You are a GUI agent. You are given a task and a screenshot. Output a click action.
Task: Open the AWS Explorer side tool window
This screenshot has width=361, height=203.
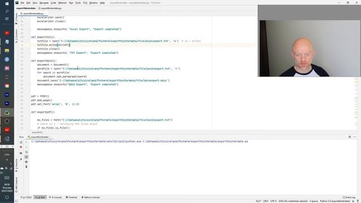[16, 184]
